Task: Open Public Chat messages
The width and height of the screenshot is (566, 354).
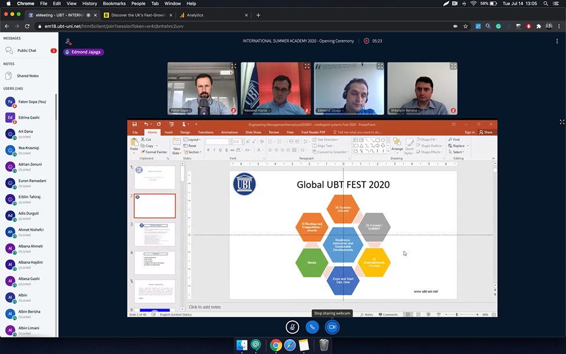Action: coord(29,51)
